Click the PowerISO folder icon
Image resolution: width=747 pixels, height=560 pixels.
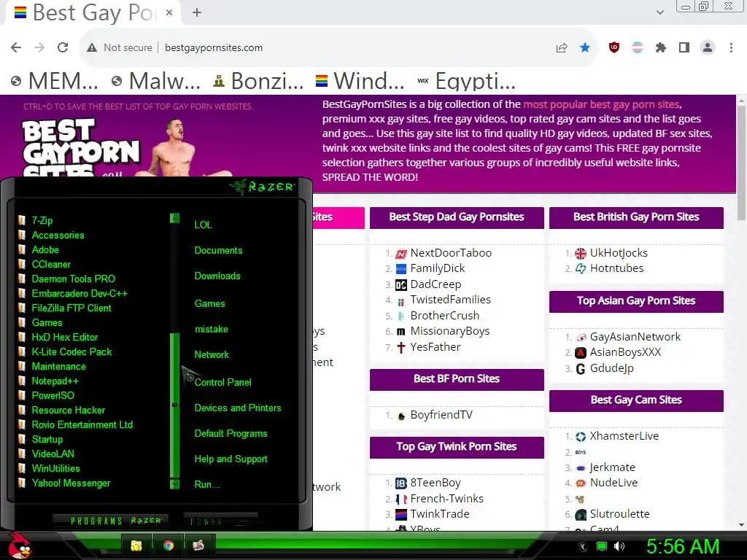[x=21, y=395]
